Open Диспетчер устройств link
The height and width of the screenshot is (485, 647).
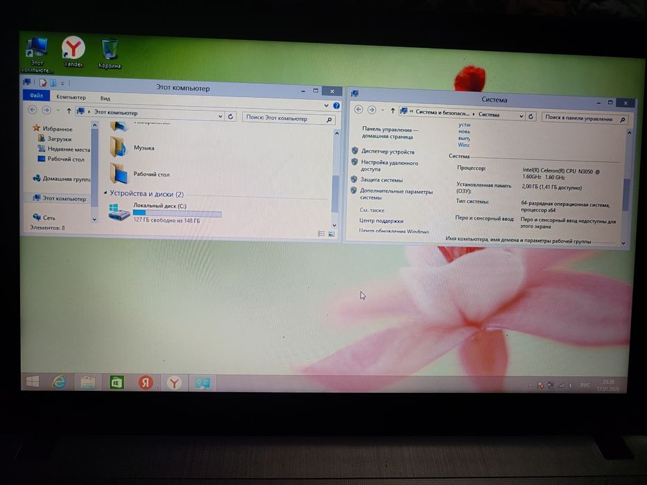point(388,152)
